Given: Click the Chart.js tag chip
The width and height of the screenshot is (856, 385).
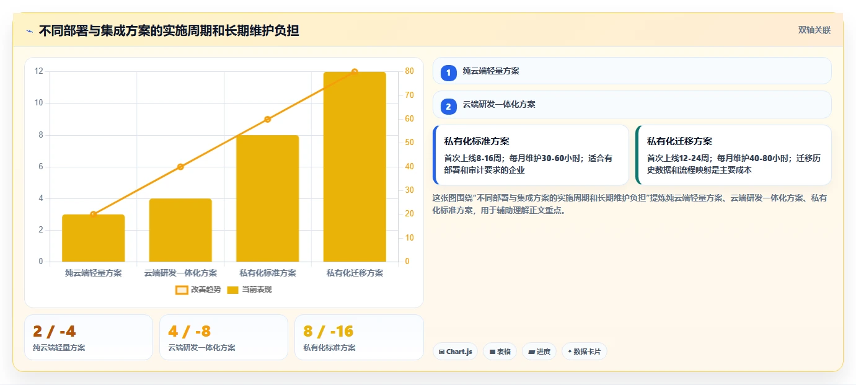Looking at the screenshot, I should 455,352.
